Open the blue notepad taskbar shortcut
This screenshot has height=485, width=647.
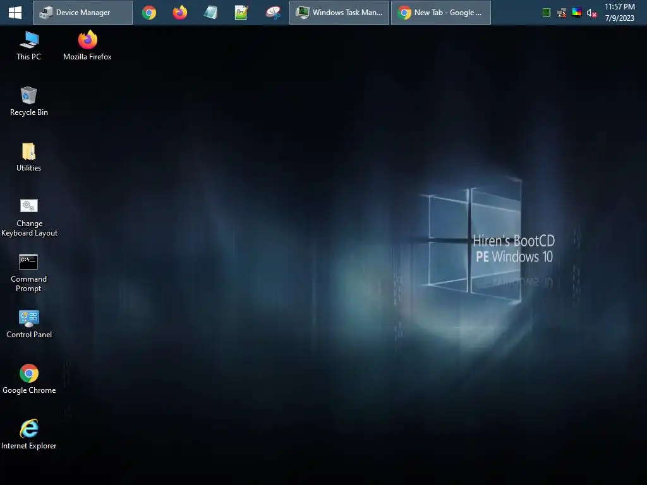coord(210,13)
